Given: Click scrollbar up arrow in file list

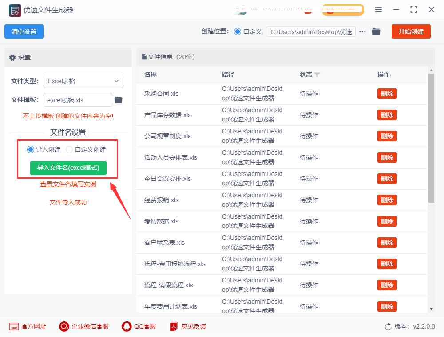Looking at the screenshot, I should [431, 70].
